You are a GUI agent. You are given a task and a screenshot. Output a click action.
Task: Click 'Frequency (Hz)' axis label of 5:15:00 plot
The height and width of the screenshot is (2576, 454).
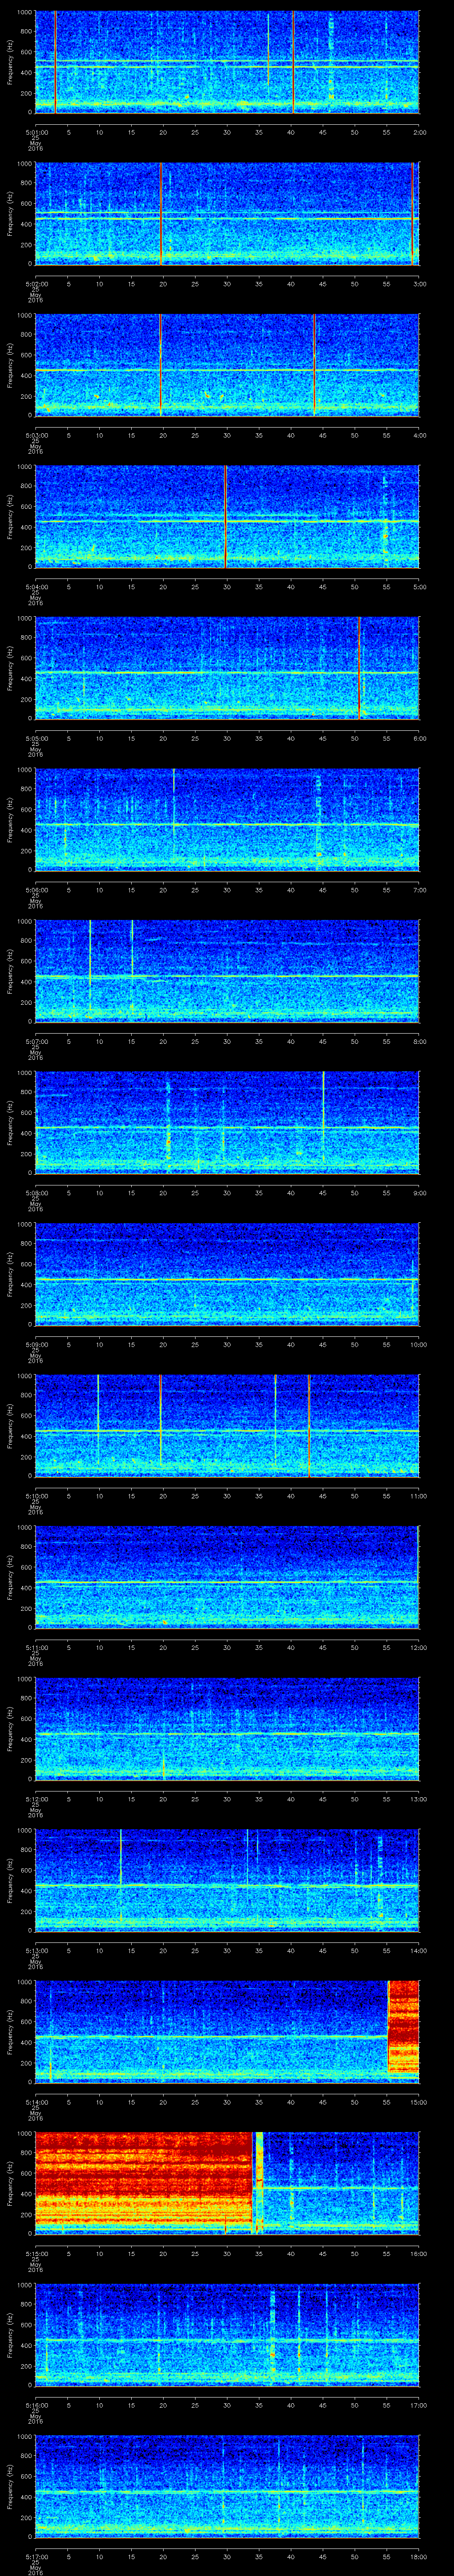point(10,2183)
